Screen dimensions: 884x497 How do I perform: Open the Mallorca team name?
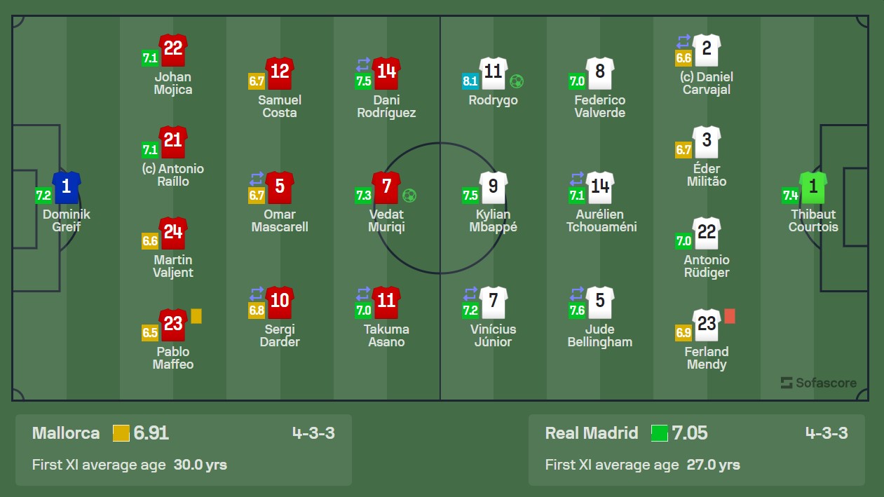tap(66, 433)
